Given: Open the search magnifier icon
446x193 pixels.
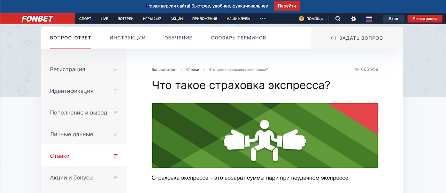Looking at the screenshot, I should (x=338, y=19).
